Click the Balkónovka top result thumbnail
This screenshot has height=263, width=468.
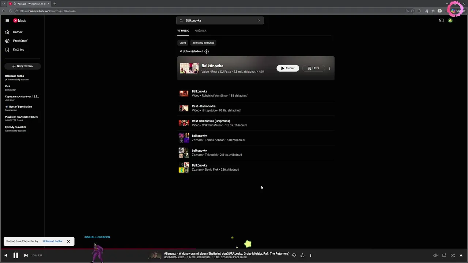tap(189, 68)
